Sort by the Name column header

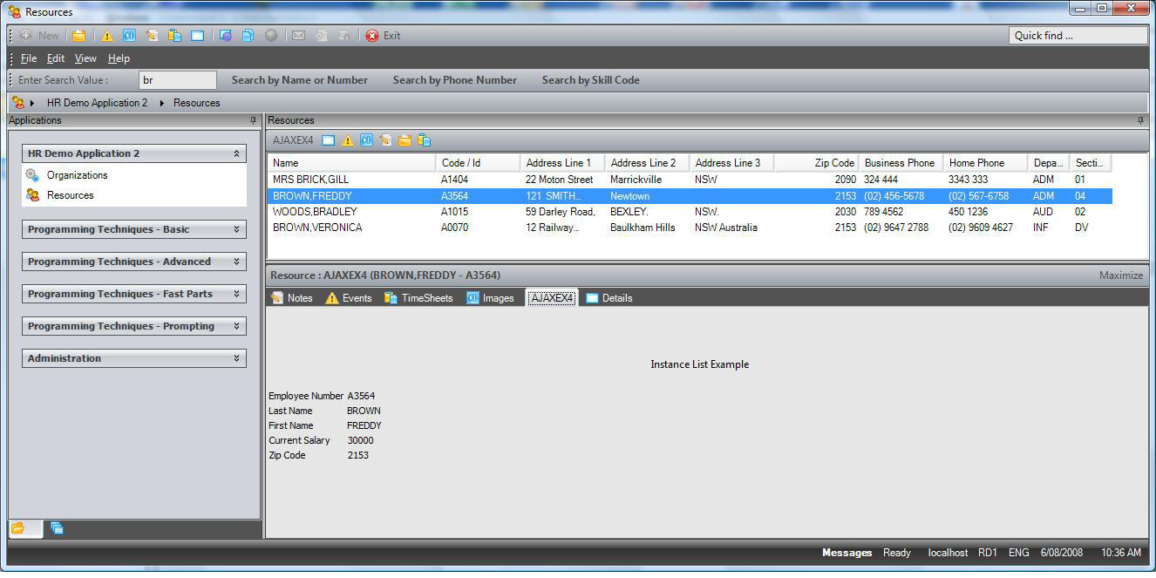[351, 163]
